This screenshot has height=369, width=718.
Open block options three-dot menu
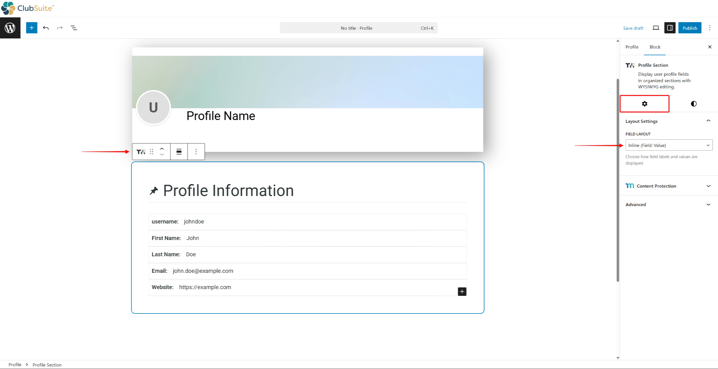(196, 152)
